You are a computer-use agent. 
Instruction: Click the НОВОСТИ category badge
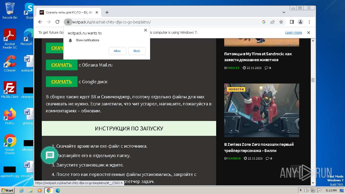point(236,89)
